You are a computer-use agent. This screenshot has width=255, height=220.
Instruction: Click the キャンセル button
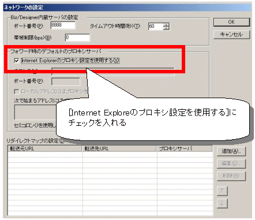(231, 35)
